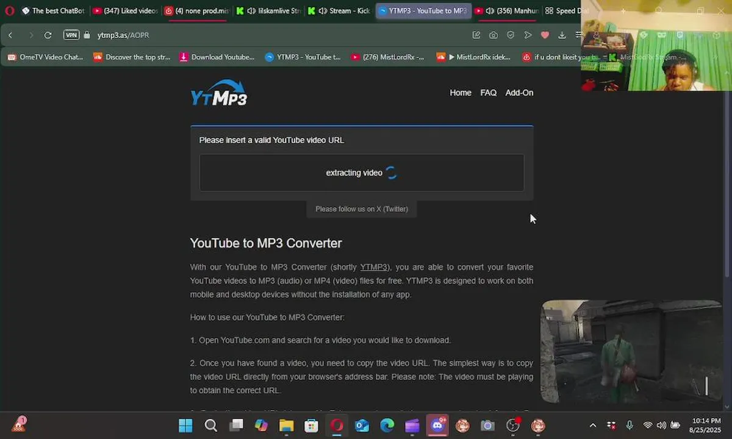Screen dimensions: 732x439
Task: Take a snapshot with the camera icon
Action: pos(493,35)
